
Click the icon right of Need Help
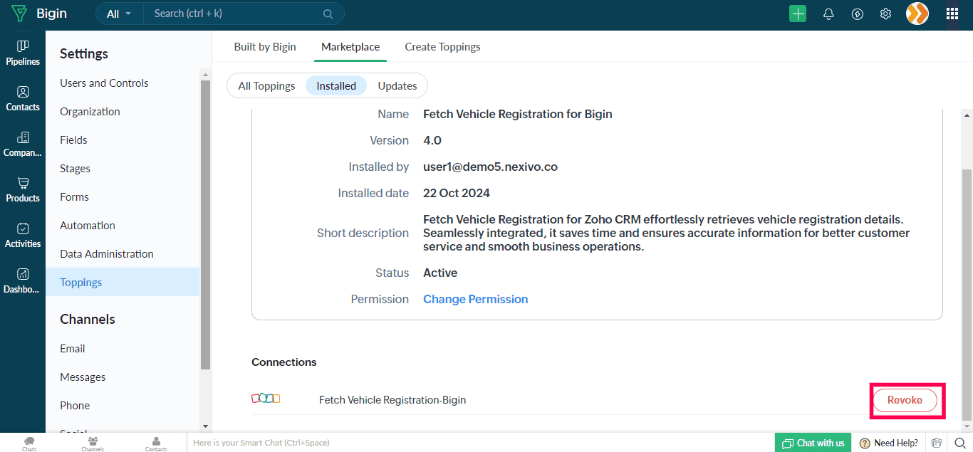(936, 443)
